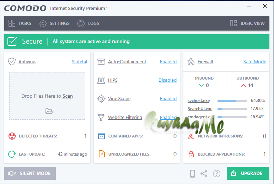
Task: Click the inbound green down arrow
Action: [x=201, y=86]
